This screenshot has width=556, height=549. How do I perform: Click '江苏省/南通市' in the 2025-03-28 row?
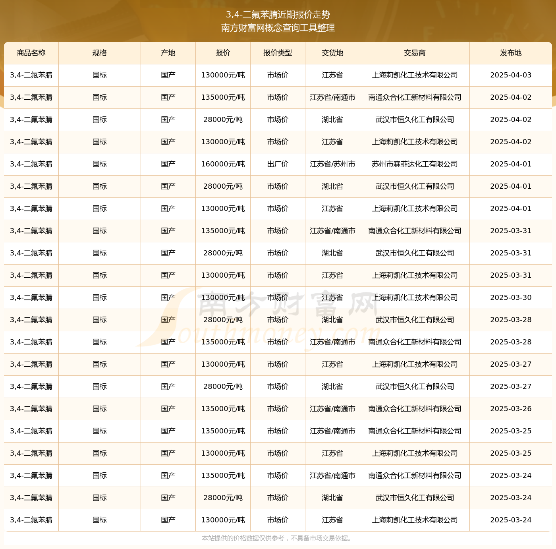(332, 342)
